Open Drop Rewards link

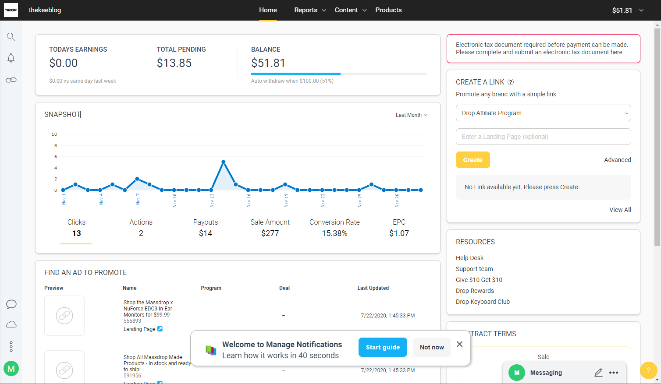475,291
